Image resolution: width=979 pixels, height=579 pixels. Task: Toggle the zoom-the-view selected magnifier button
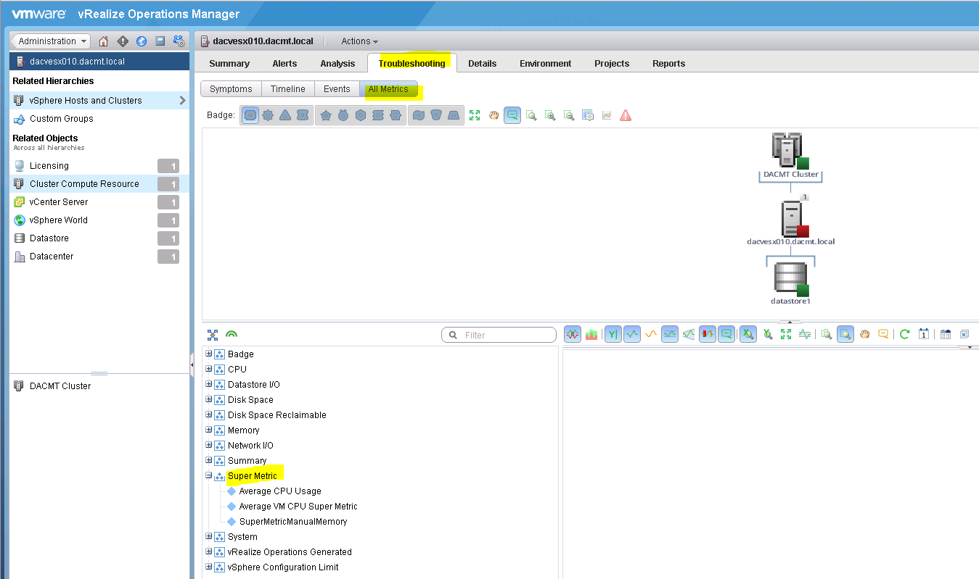tap(845, 334)
